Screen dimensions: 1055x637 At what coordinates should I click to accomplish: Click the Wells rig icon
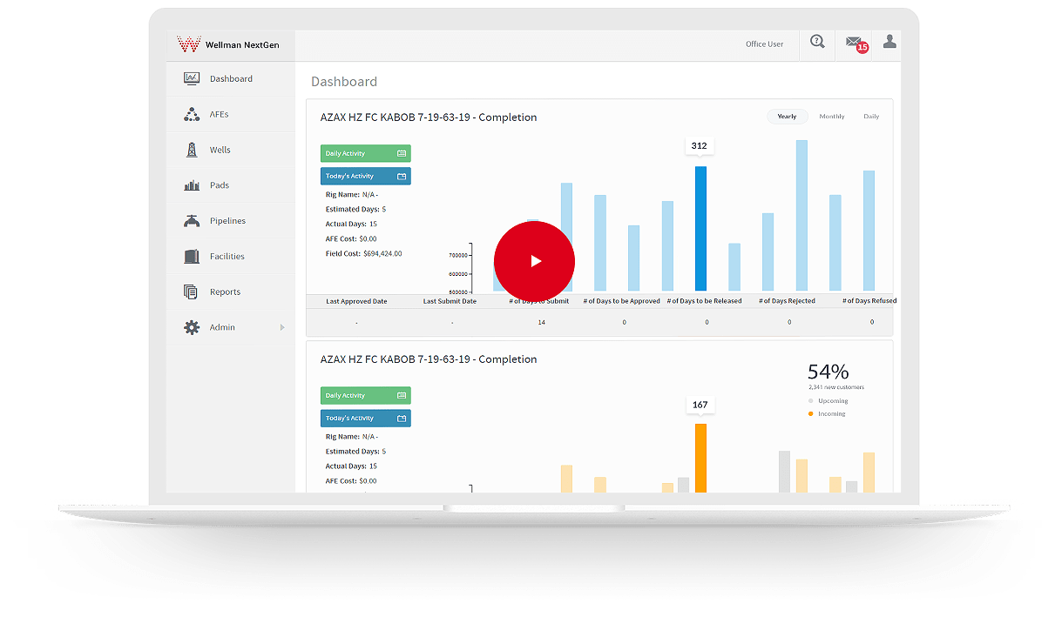tap(192, 149)
